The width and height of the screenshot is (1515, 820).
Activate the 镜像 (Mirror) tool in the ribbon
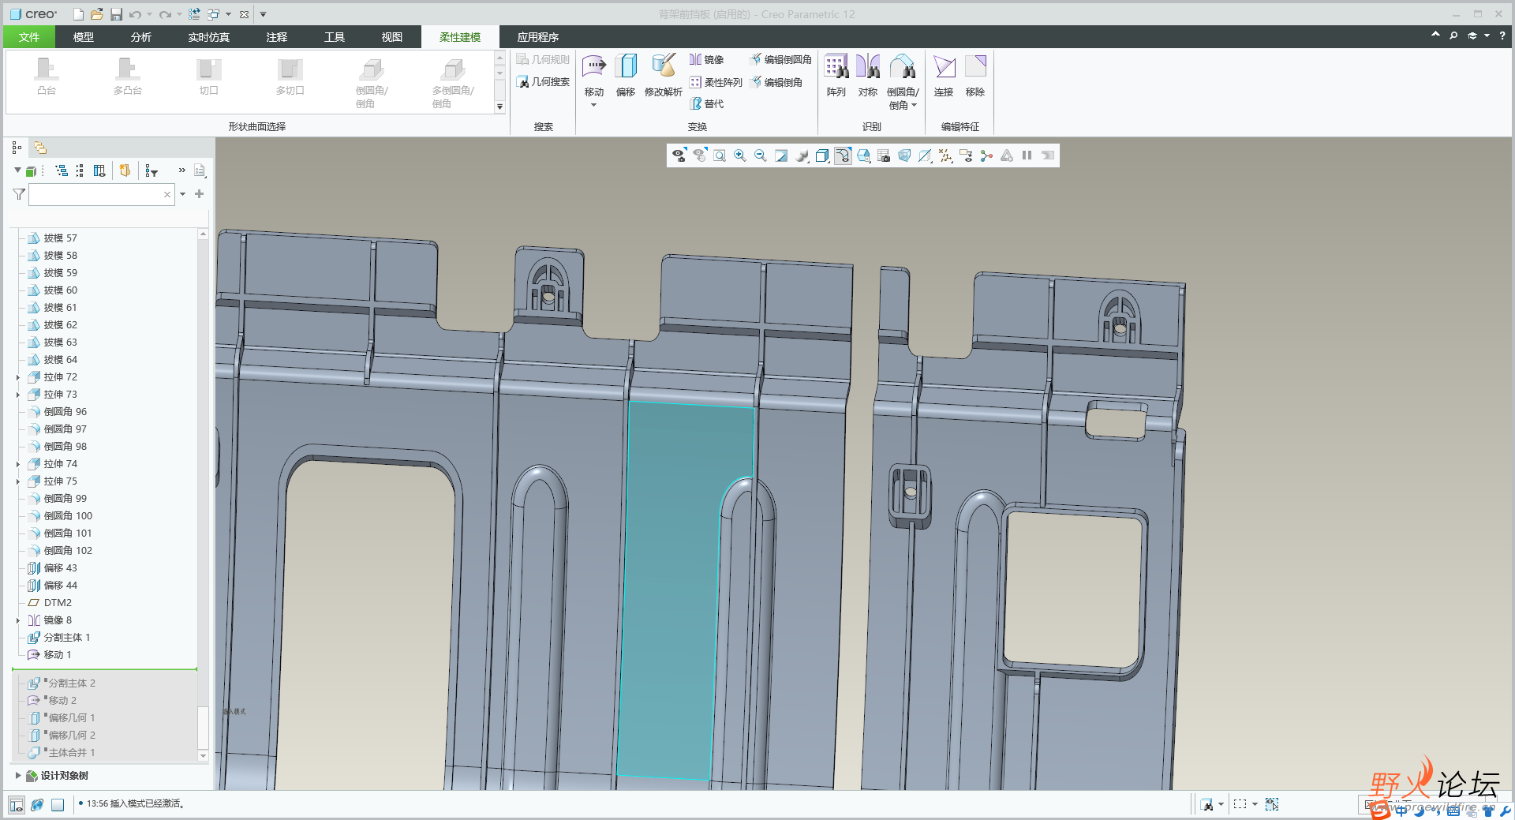point(706,60)
